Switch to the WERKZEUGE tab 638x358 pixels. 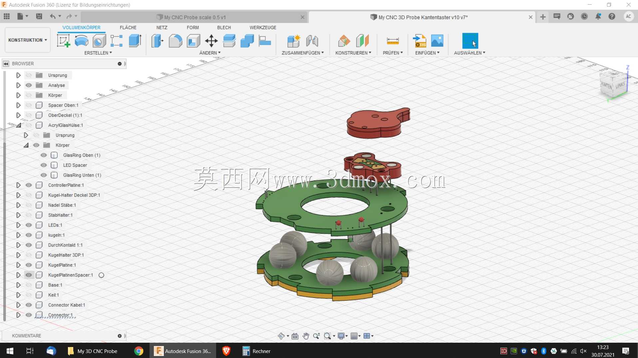click(x=263, y=28)
